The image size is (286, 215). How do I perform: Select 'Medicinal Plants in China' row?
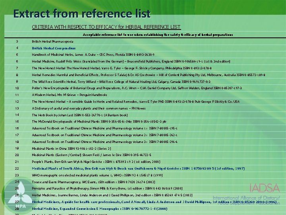pos(71,149)
